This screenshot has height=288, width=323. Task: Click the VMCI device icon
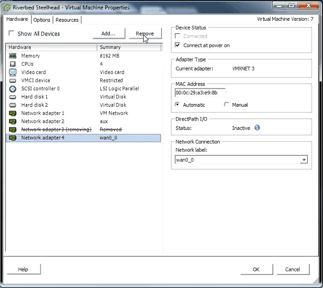(12, 81)
